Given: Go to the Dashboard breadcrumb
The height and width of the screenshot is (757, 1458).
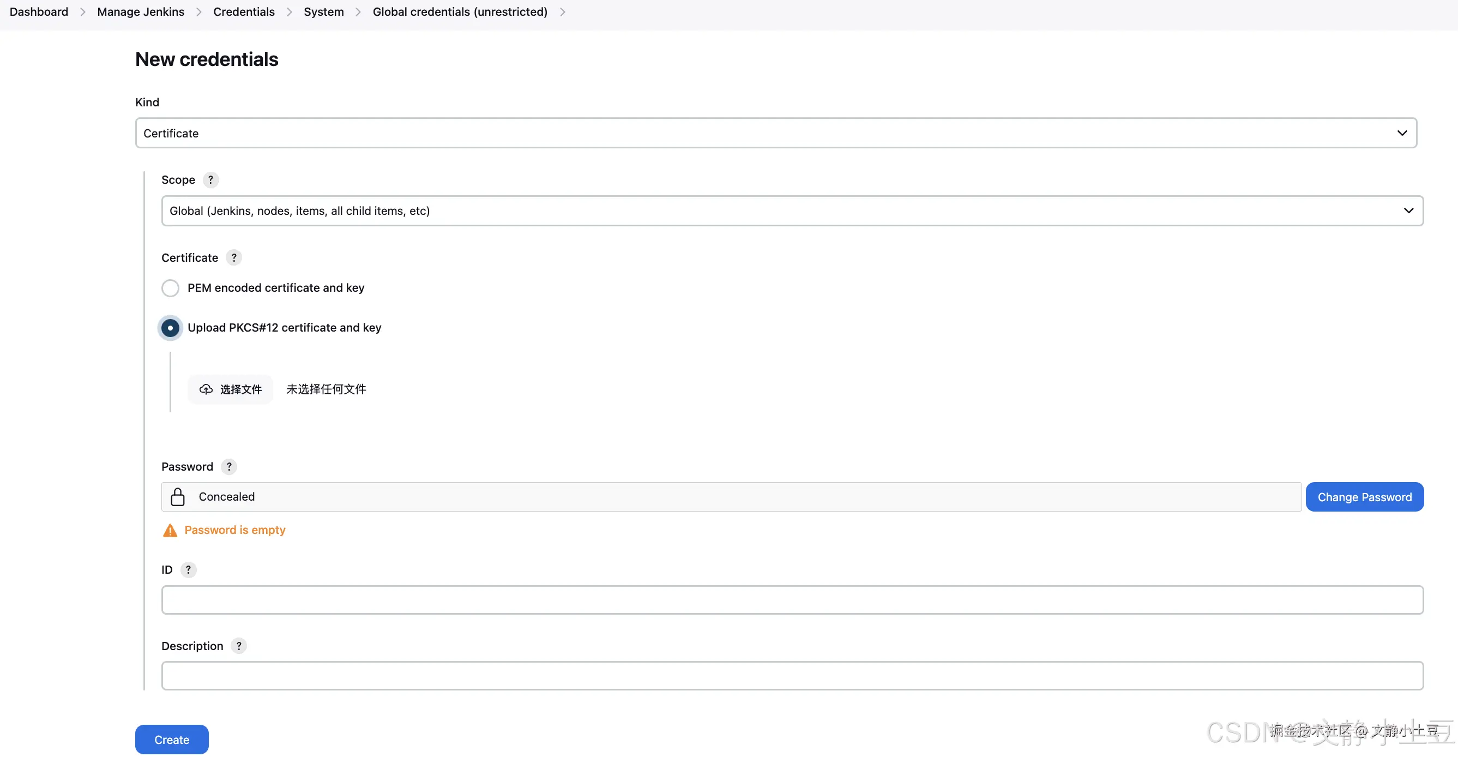Looking at the screenshot, I should (x=39, y=12).
